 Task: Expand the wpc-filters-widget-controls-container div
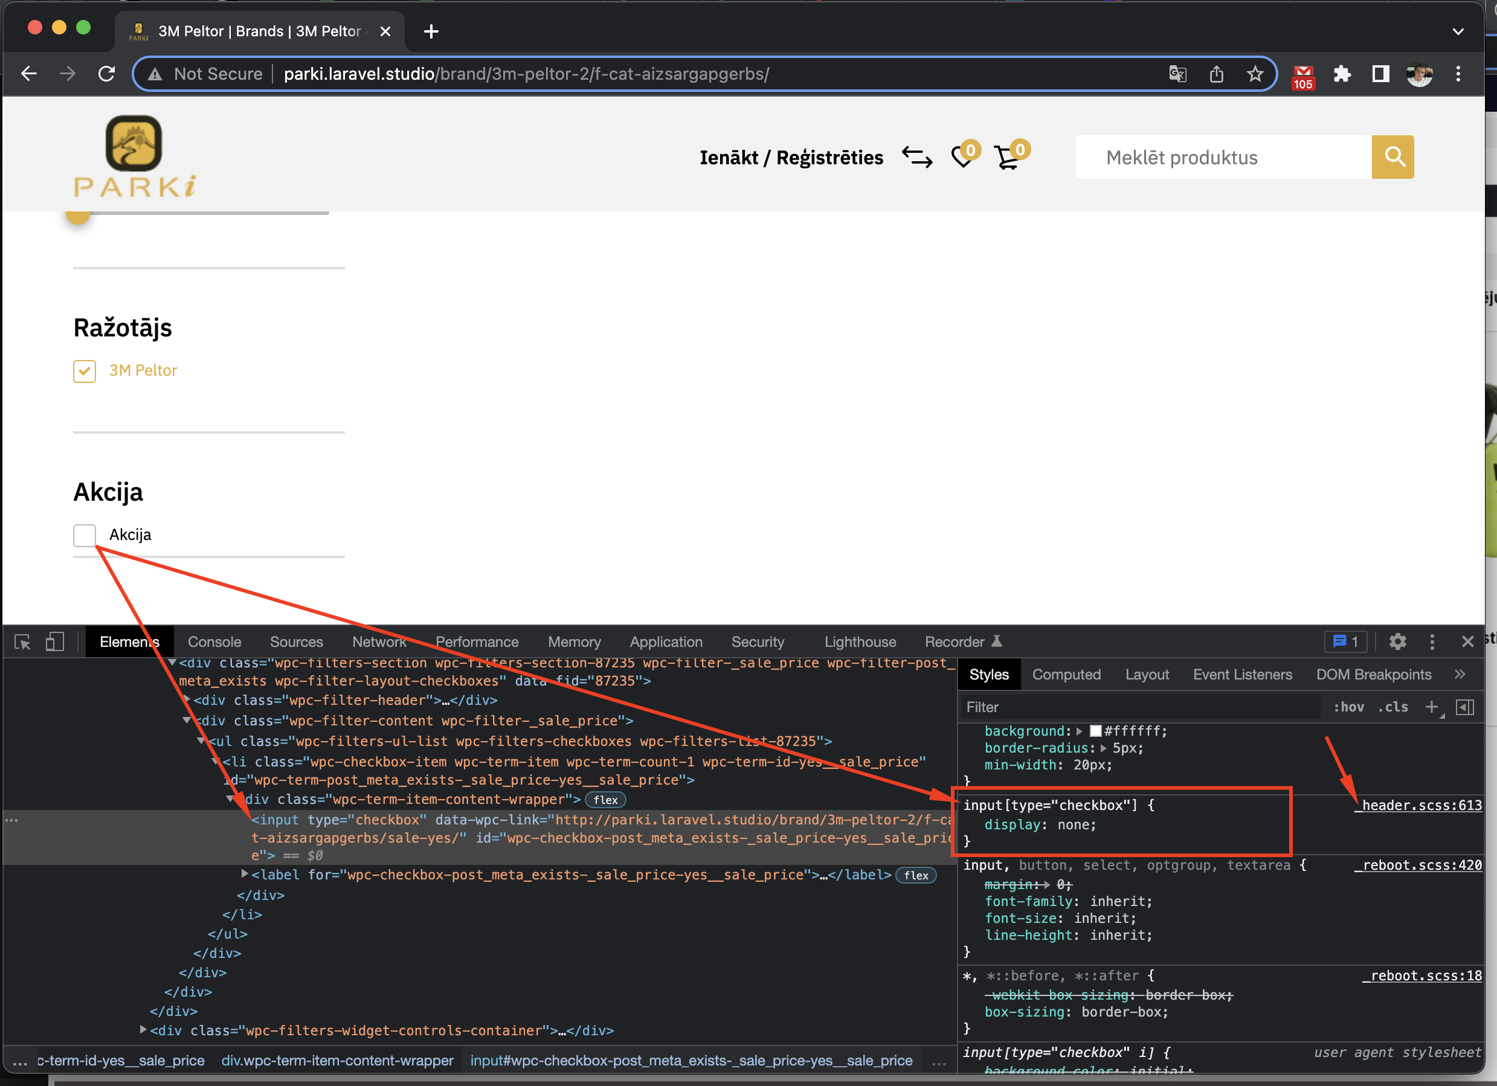tap(143, 1029)
